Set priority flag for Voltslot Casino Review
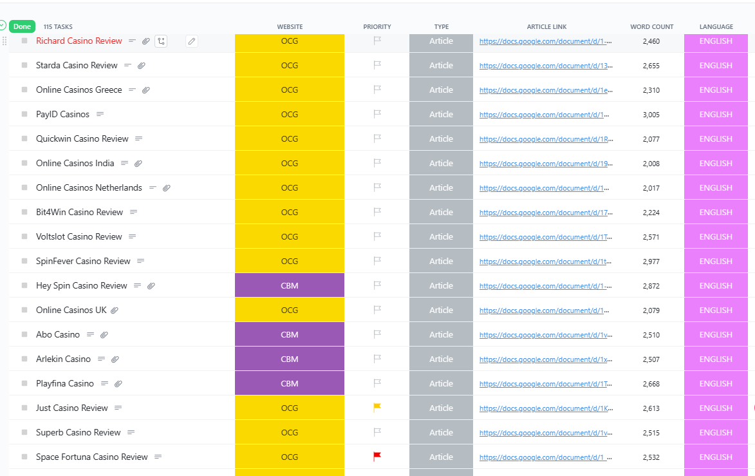The width and height of the screenshot is (755, 476). coord(377,236)
